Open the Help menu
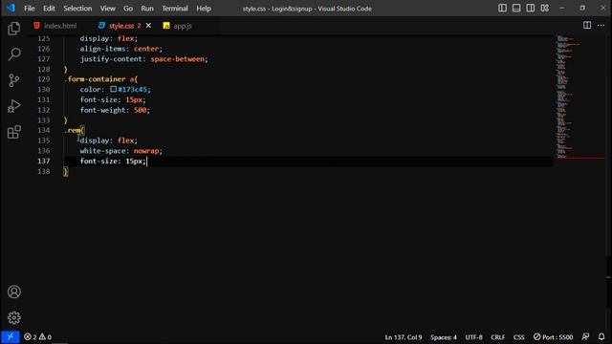Screen dimensions: 612x344 [x=204, y=9]
